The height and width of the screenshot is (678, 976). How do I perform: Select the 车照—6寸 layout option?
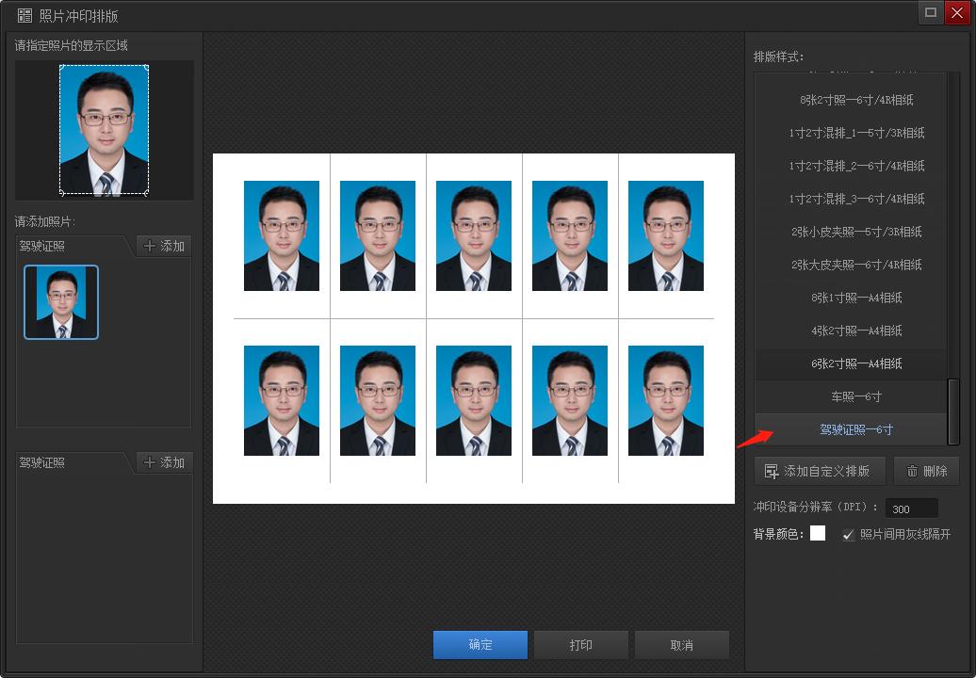pyautogui.click(x=855, y=396)
